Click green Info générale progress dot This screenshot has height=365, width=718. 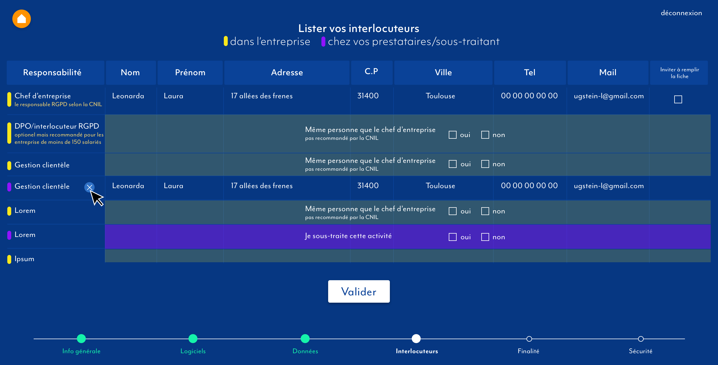tap(81, 339)
